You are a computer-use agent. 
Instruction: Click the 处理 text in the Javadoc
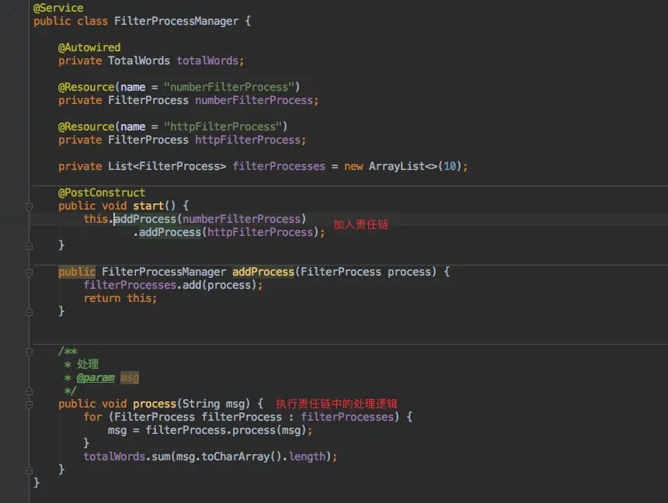(88, 364)
